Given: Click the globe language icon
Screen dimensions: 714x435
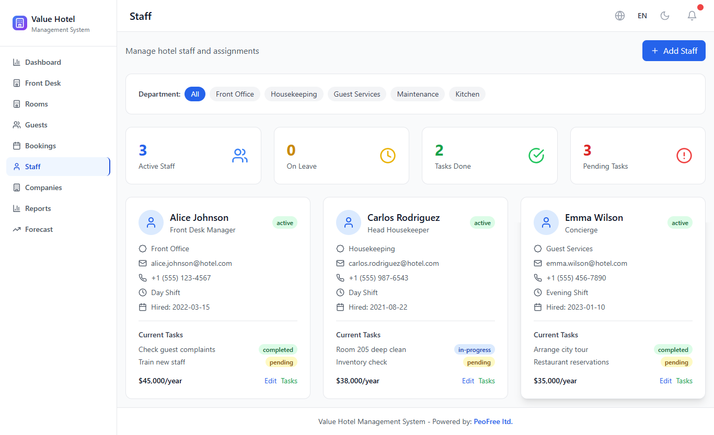Looking at the screenshot, I should pyautogui.click(x=620, y=16).
